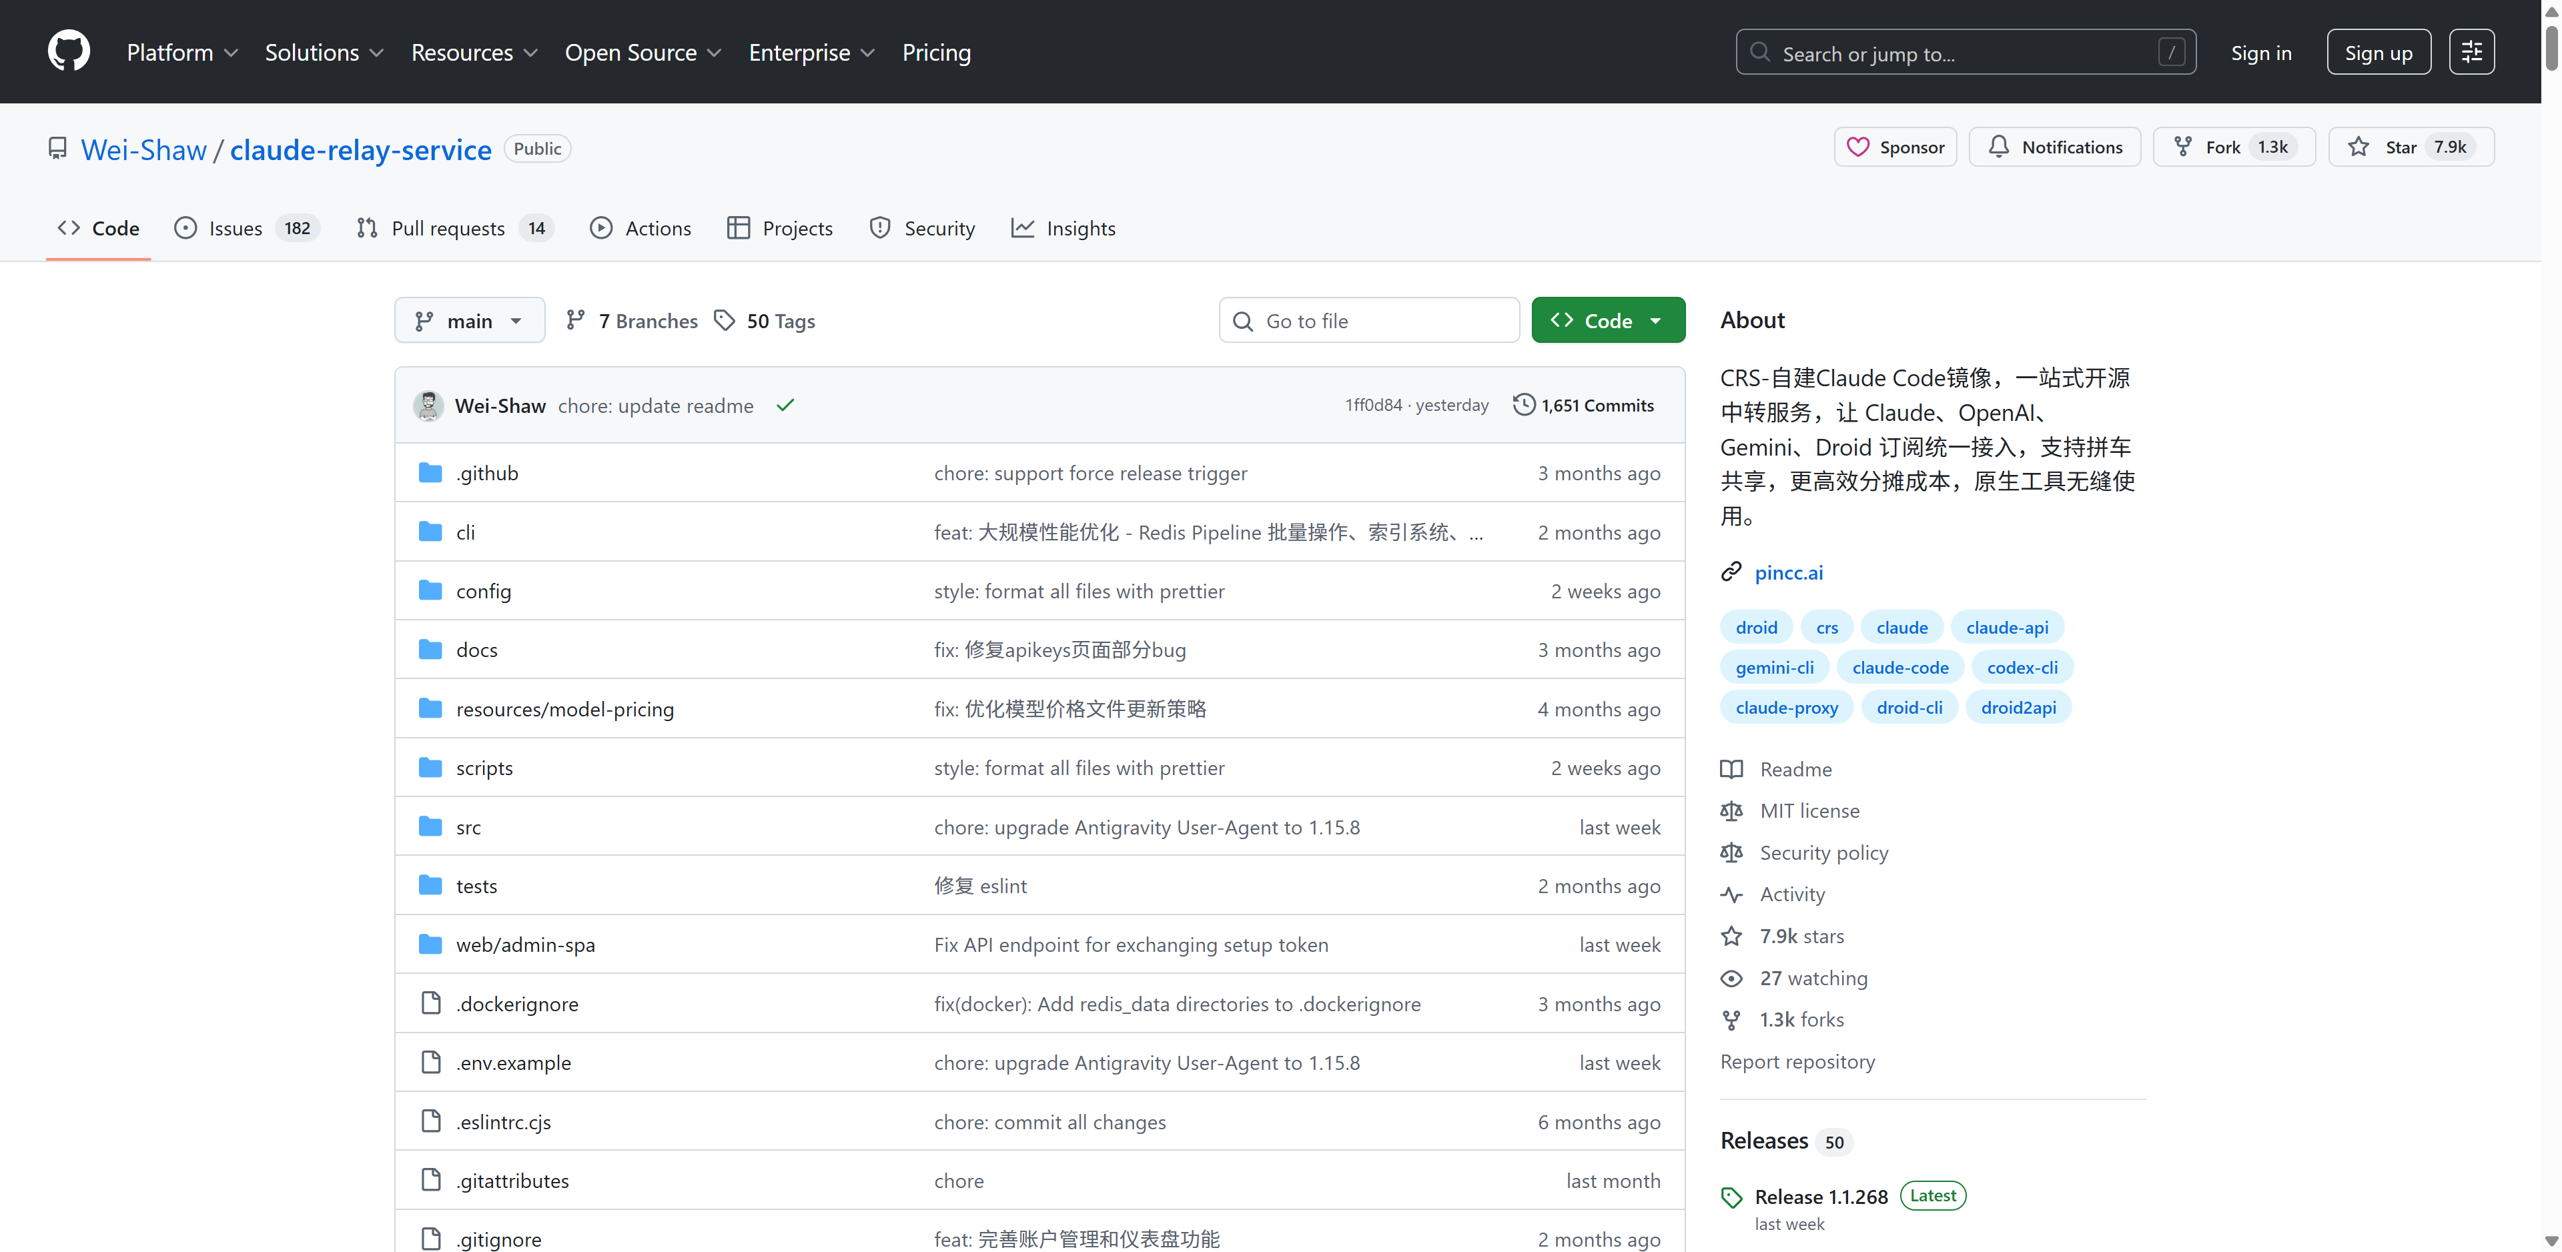Expand the green Code dropdown
The width and height of the screenshot is (2562, 1252).
point(1607,320)
